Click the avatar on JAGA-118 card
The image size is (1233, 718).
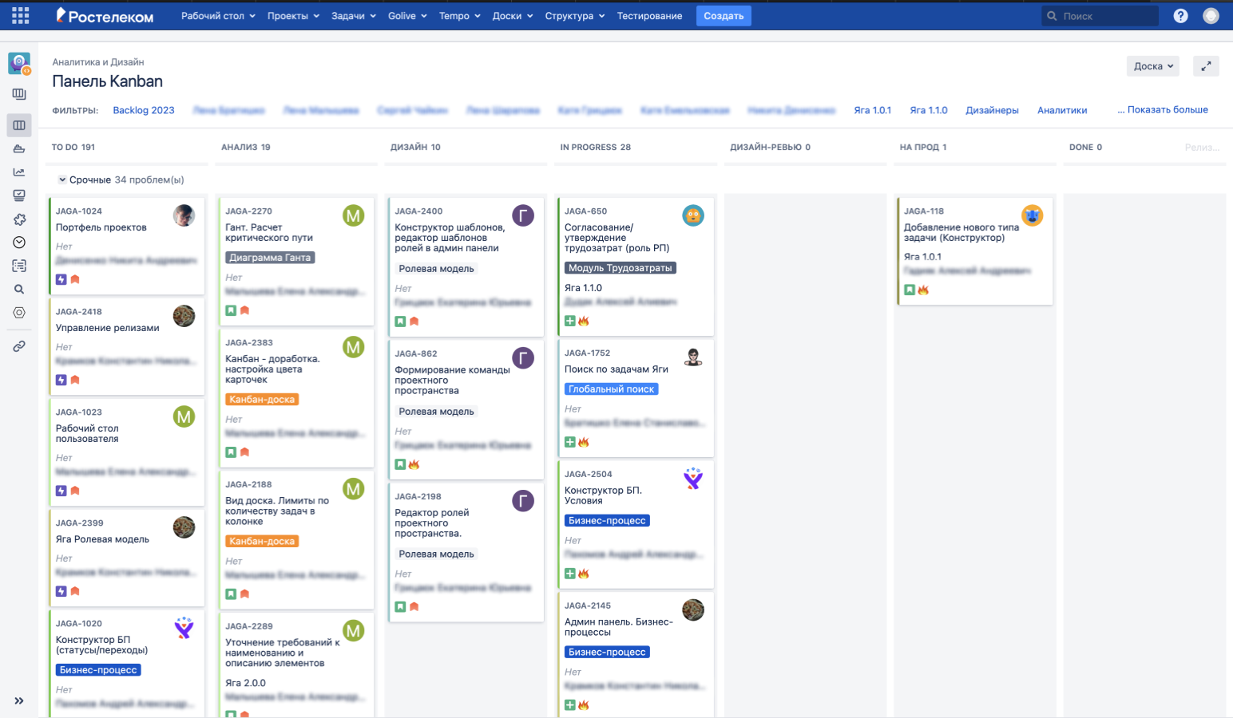click(1033, 215)
